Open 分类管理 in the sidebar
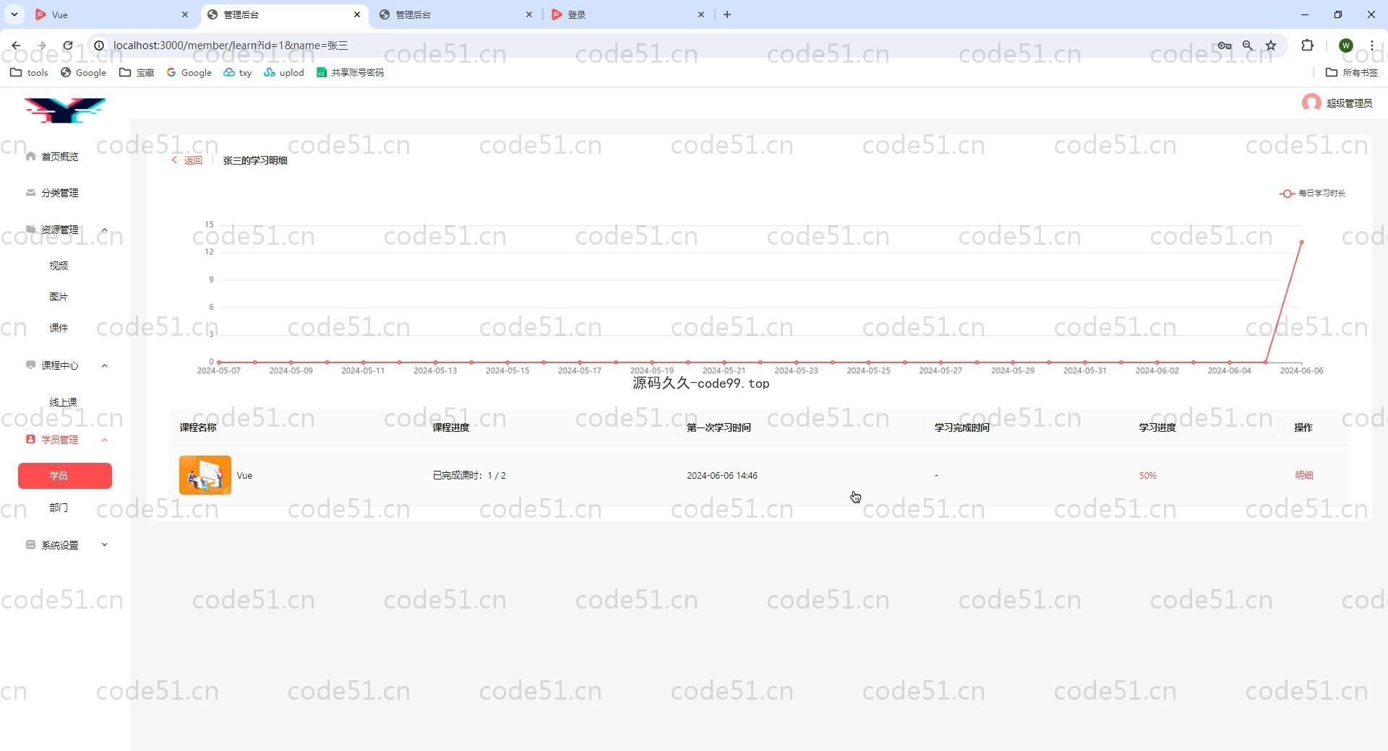The height and width of the screenshot is (751, 1388). pyautogui.click(x=59, y=193)
